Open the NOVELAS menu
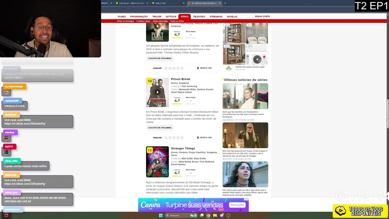The image size is (389, 219). coord(232,16)
